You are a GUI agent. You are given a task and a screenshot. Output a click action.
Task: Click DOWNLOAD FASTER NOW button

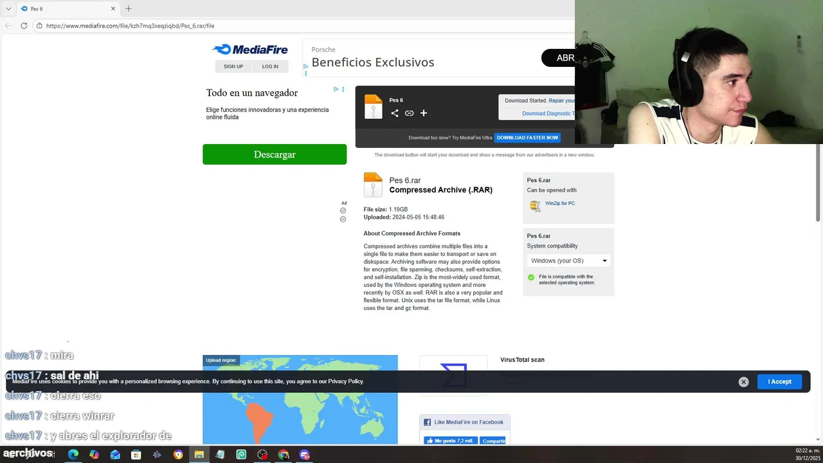click(527, 138)
